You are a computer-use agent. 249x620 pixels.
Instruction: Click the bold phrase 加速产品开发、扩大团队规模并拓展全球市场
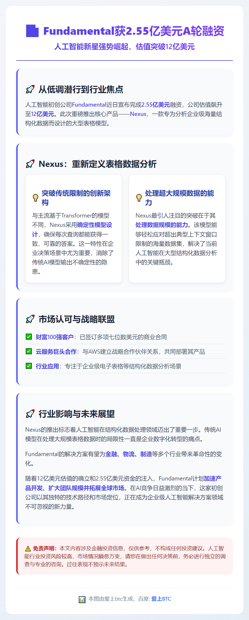123,483
